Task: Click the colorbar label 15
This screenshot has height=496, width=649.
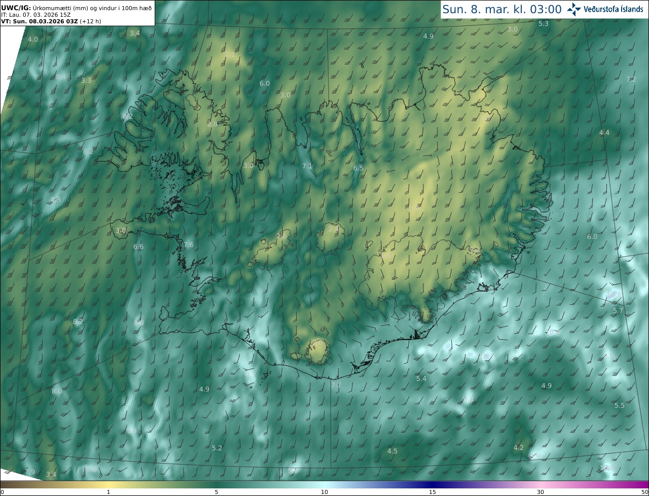Action: [432, 492]
